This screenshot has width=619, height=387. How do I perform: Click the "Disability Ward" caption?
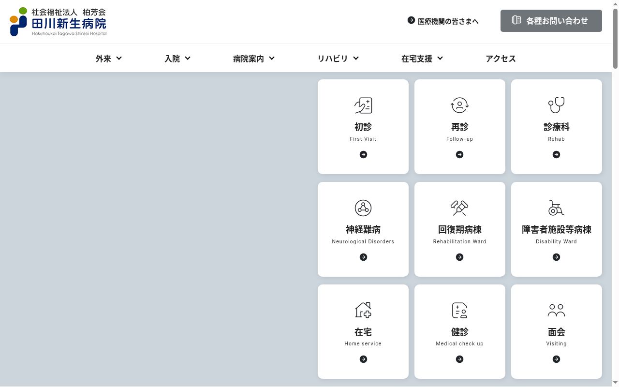pyautogui.click(x=557, y=241)
